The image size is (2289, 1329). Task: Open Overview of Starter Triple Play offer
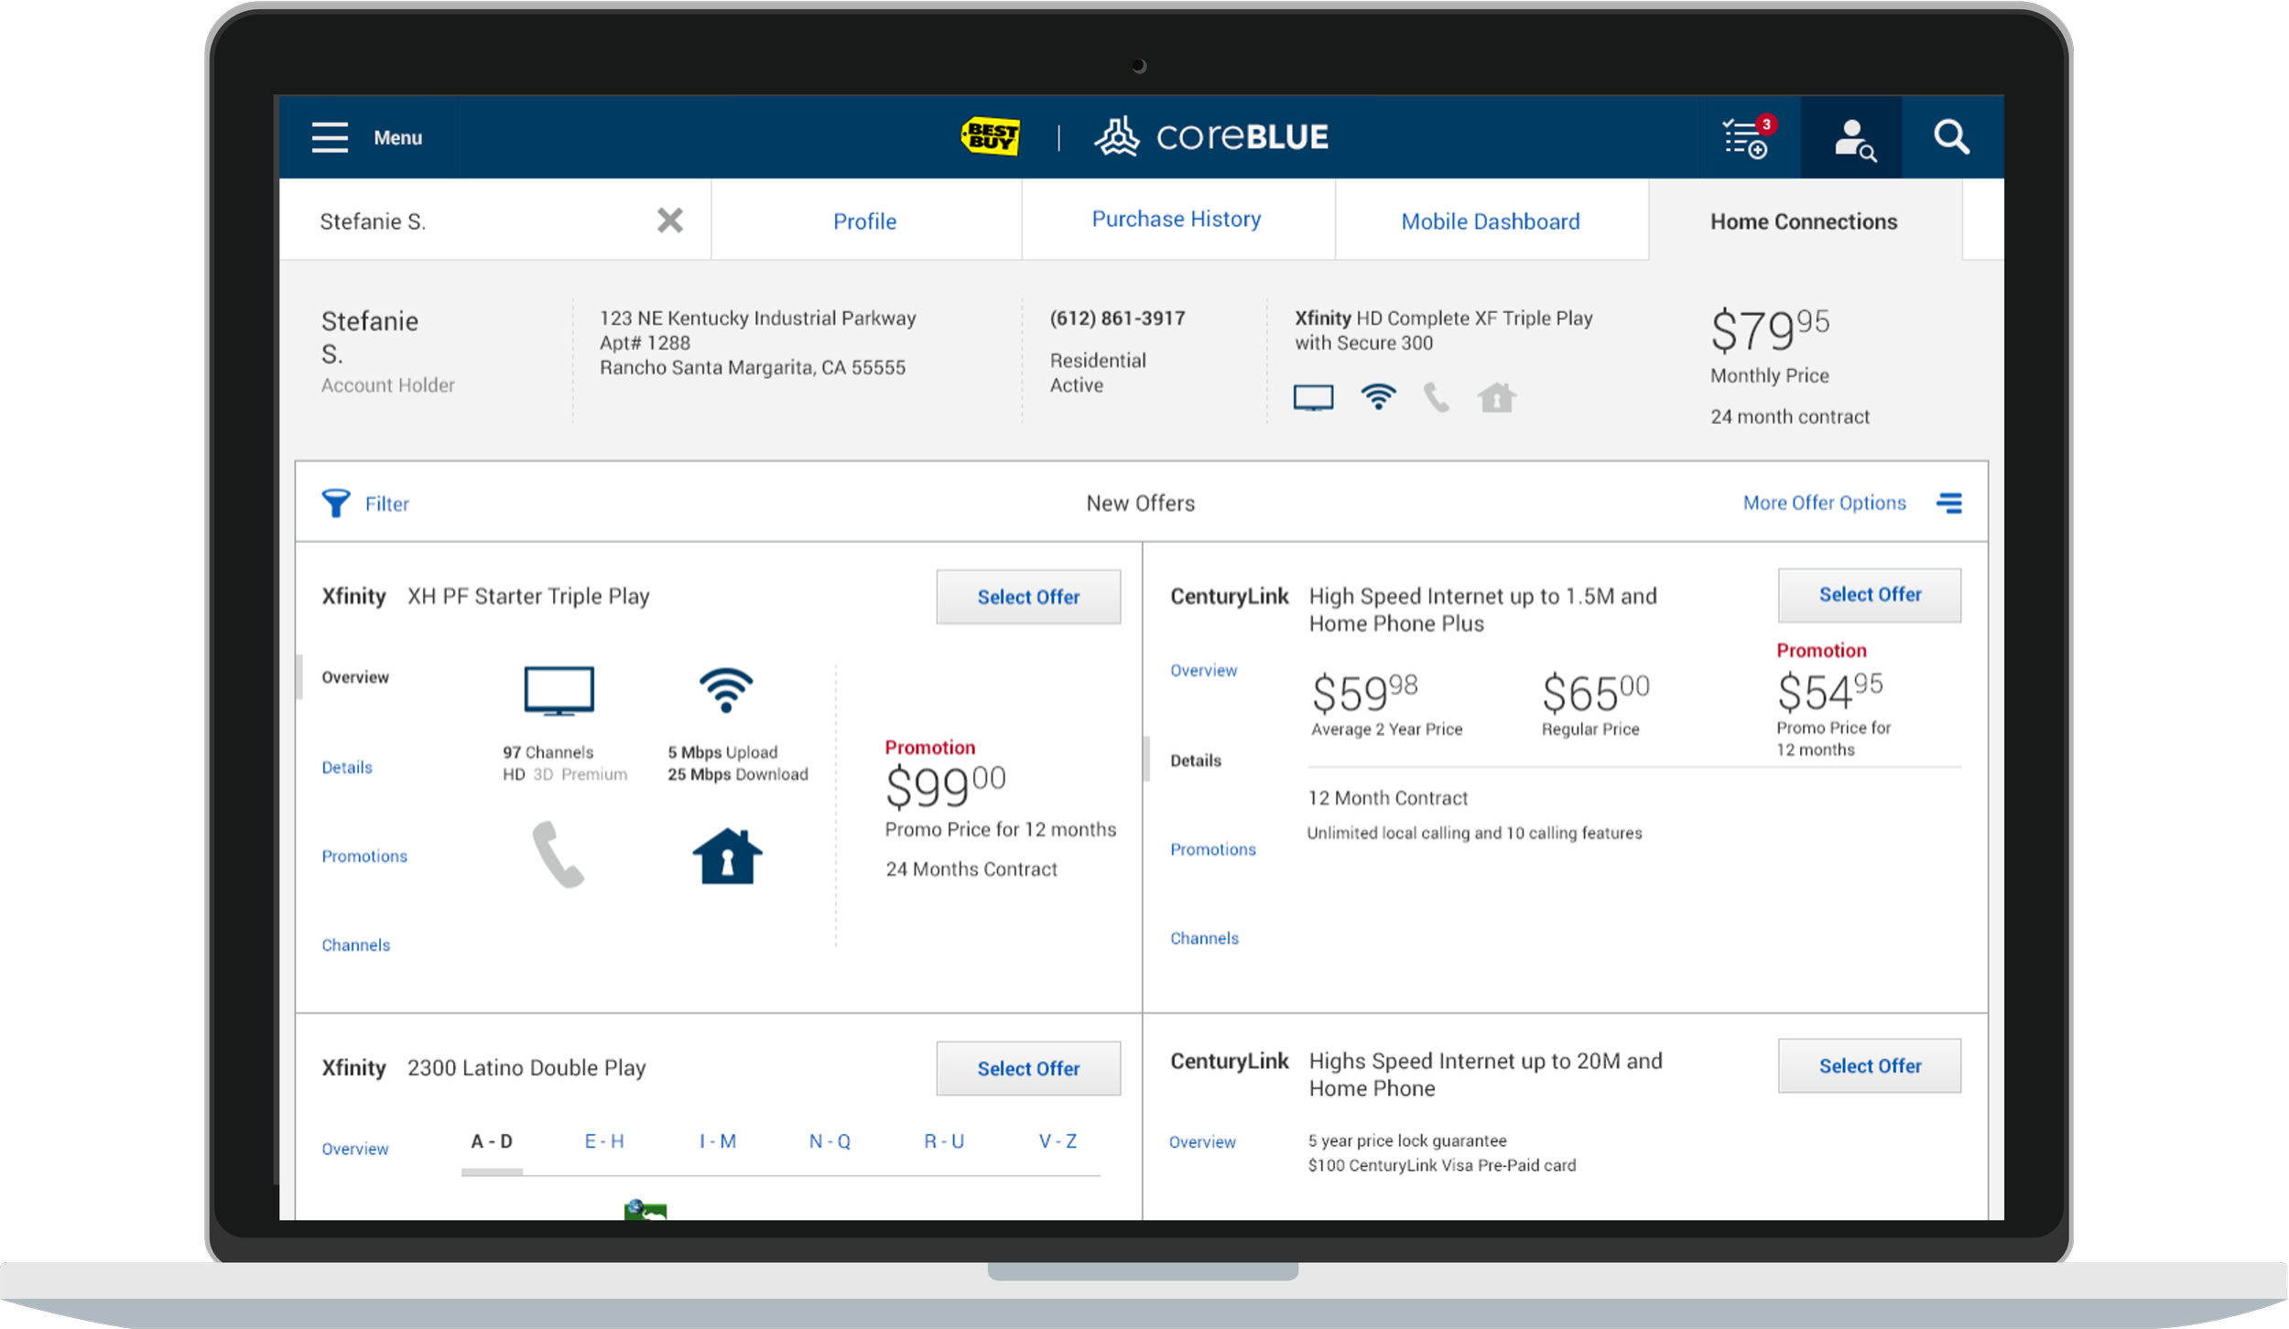[x=355, y=677]
